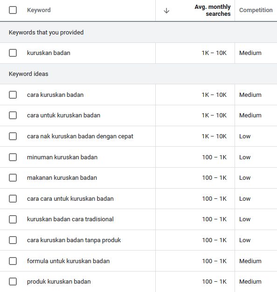Click keyword 'makanan kuruskan badan'

[x=62, y=177]
